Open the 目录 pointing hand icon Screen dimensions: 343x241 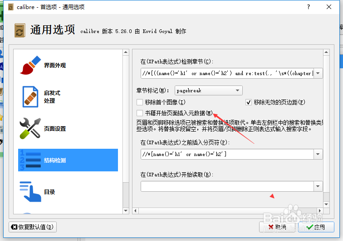coord(30,192)
